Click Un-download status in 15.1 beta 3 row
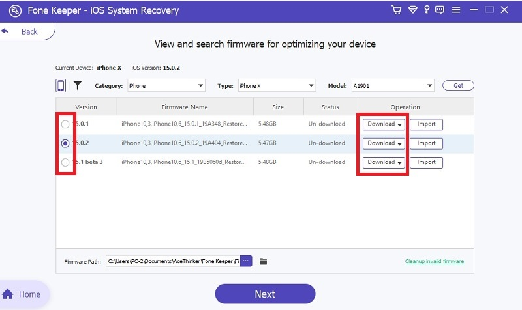Viewport: 522px width, 310px height. click(x=327, y=162)
